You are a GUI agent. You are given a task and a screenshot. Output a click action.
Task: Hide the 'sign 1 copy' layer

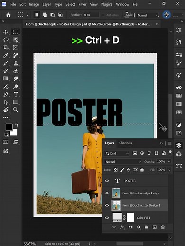pos(107,193)
